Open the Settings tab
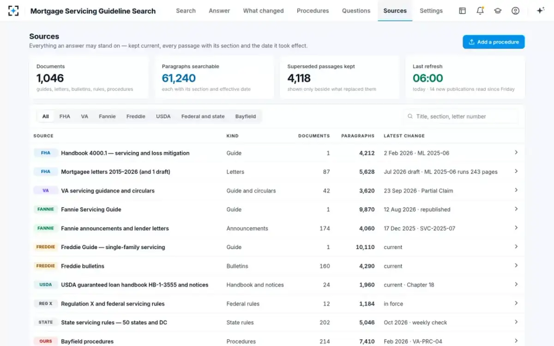Image resolution: width=554 pixels, height=346 pixels. click(431, 11)
